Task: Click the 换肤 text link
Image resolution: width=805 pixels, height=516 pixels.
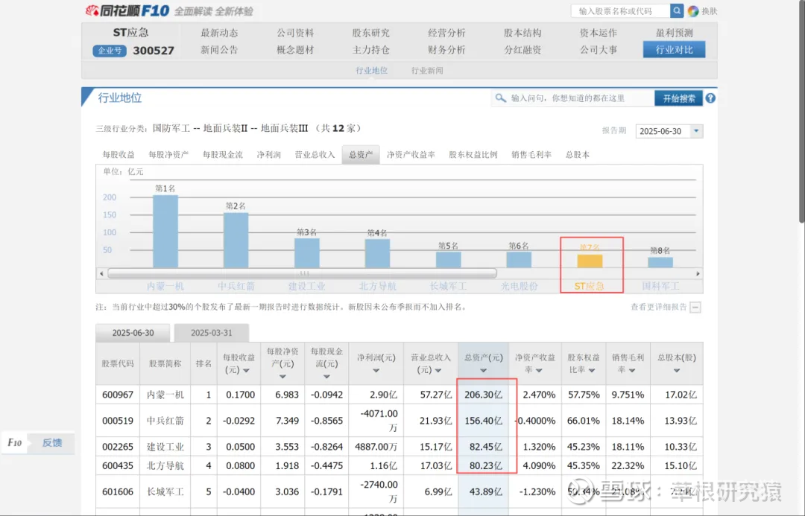Action: [710, 10]
